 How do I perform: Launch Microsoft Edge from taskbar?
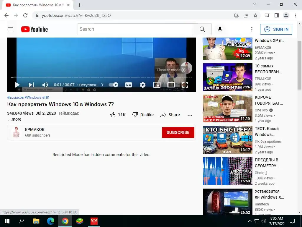(51, 221)
